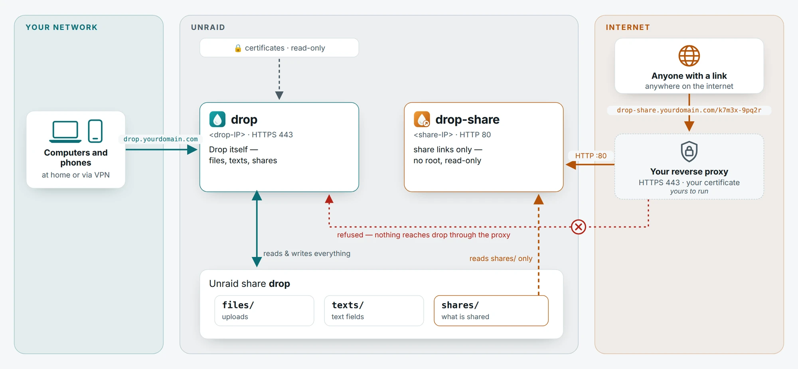Select the texts/ text fields folder box
This screenshot has height=369, width=798.
tap(374, 311)
